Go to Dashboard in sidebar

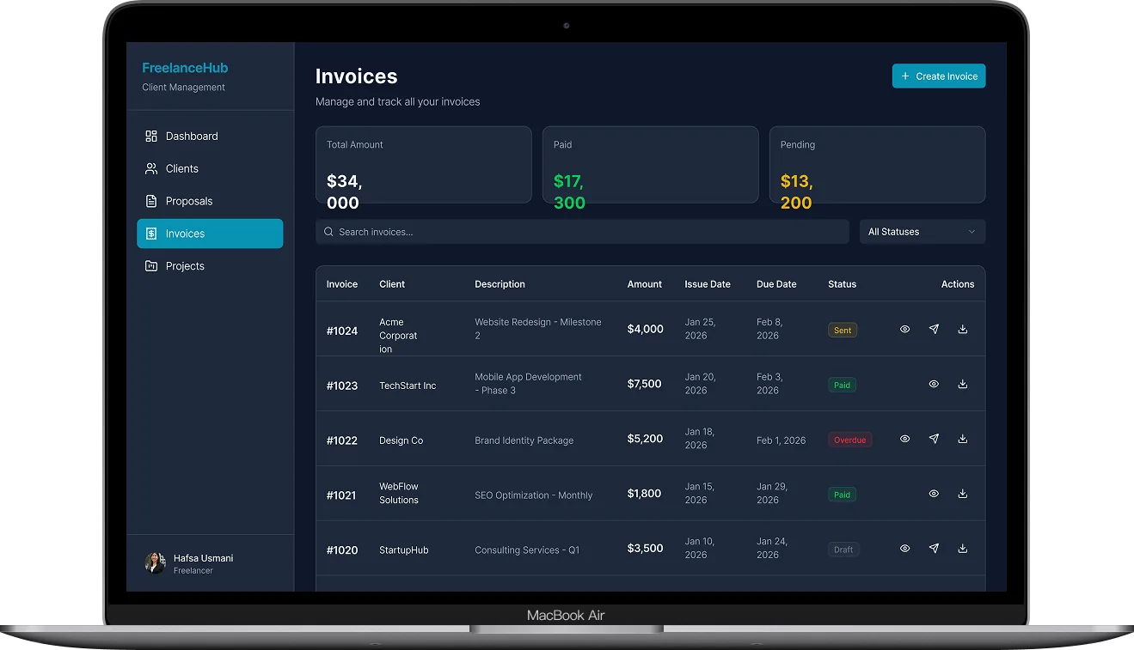[x=210, y=136]
